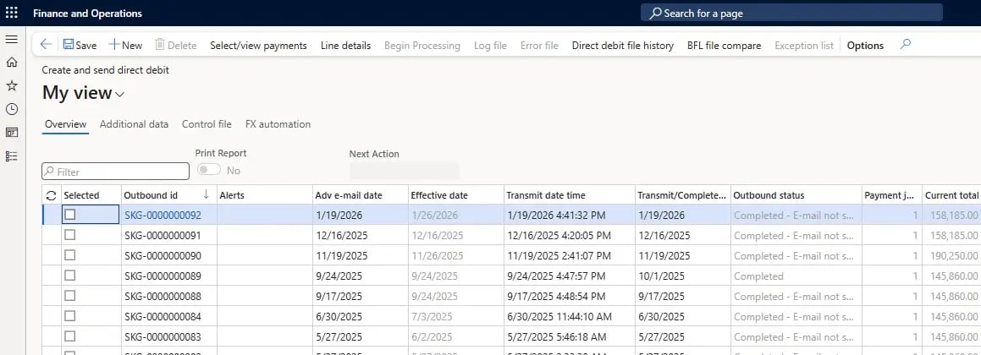Toggle the Print Report switch
This screenshot has width=981, height=355.
(x=208, y=170)
